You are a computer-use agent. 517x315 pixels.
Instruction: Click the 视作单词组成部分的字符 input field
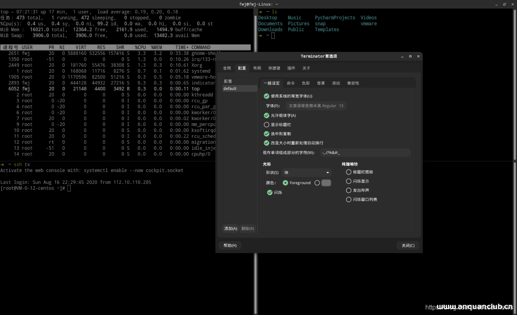pyautogui.click(x=365, y=153)
